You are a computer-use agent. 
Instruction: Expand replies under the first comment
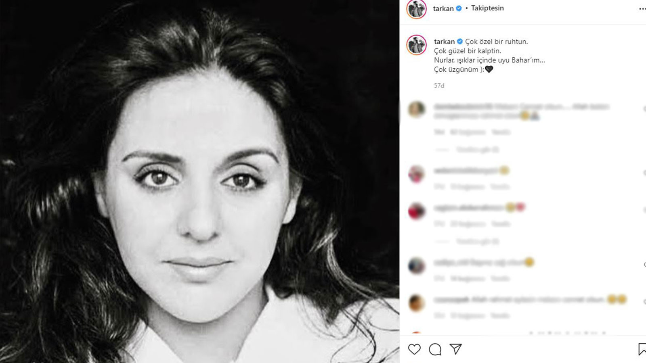[x=478, y=150]
